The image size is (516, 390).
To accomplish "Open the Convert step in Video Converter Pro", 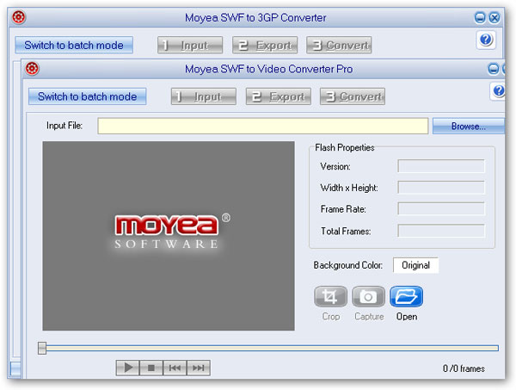I will point(352,96).
